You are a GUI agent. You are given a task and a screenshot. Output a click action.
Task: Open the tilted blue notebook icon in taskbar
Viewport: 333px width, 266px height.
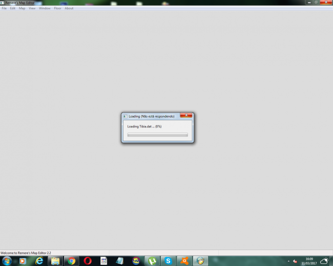coord(120,261)
